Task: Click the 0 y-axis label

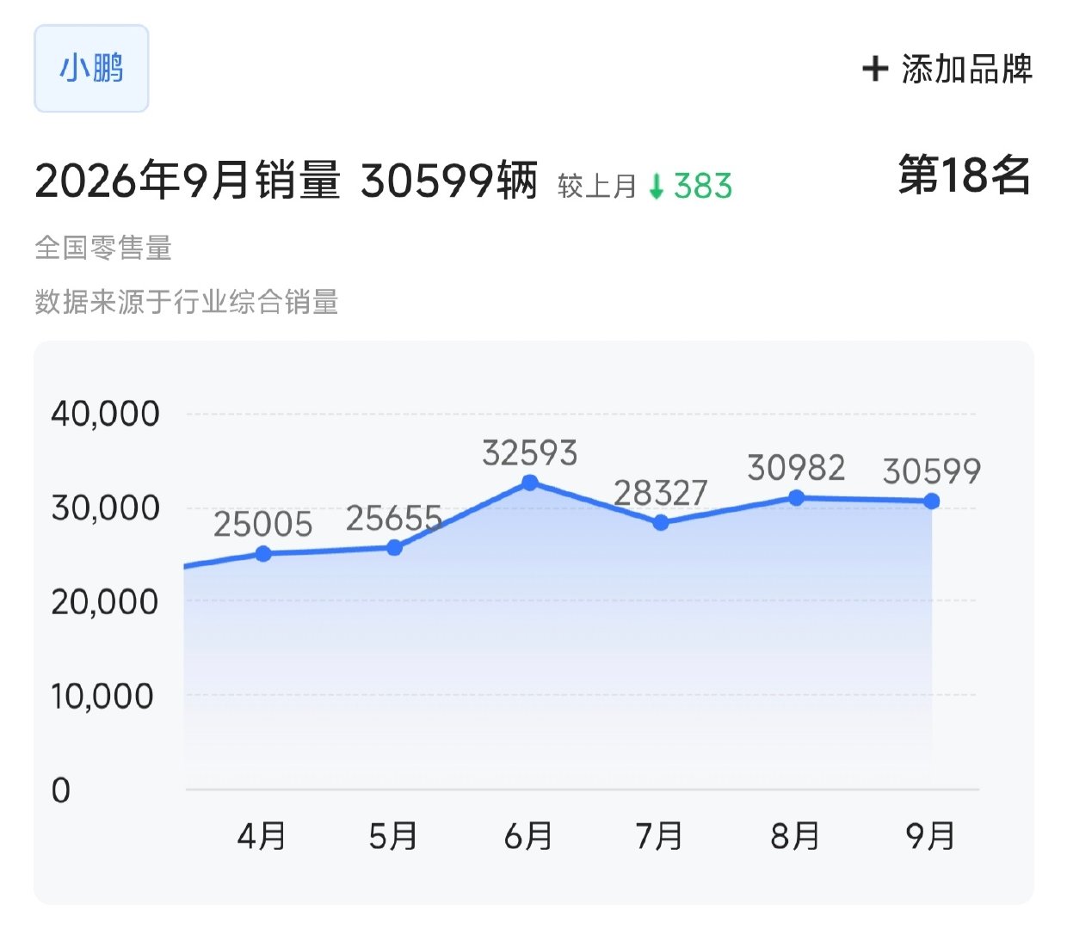Action: tap(61, 790)
